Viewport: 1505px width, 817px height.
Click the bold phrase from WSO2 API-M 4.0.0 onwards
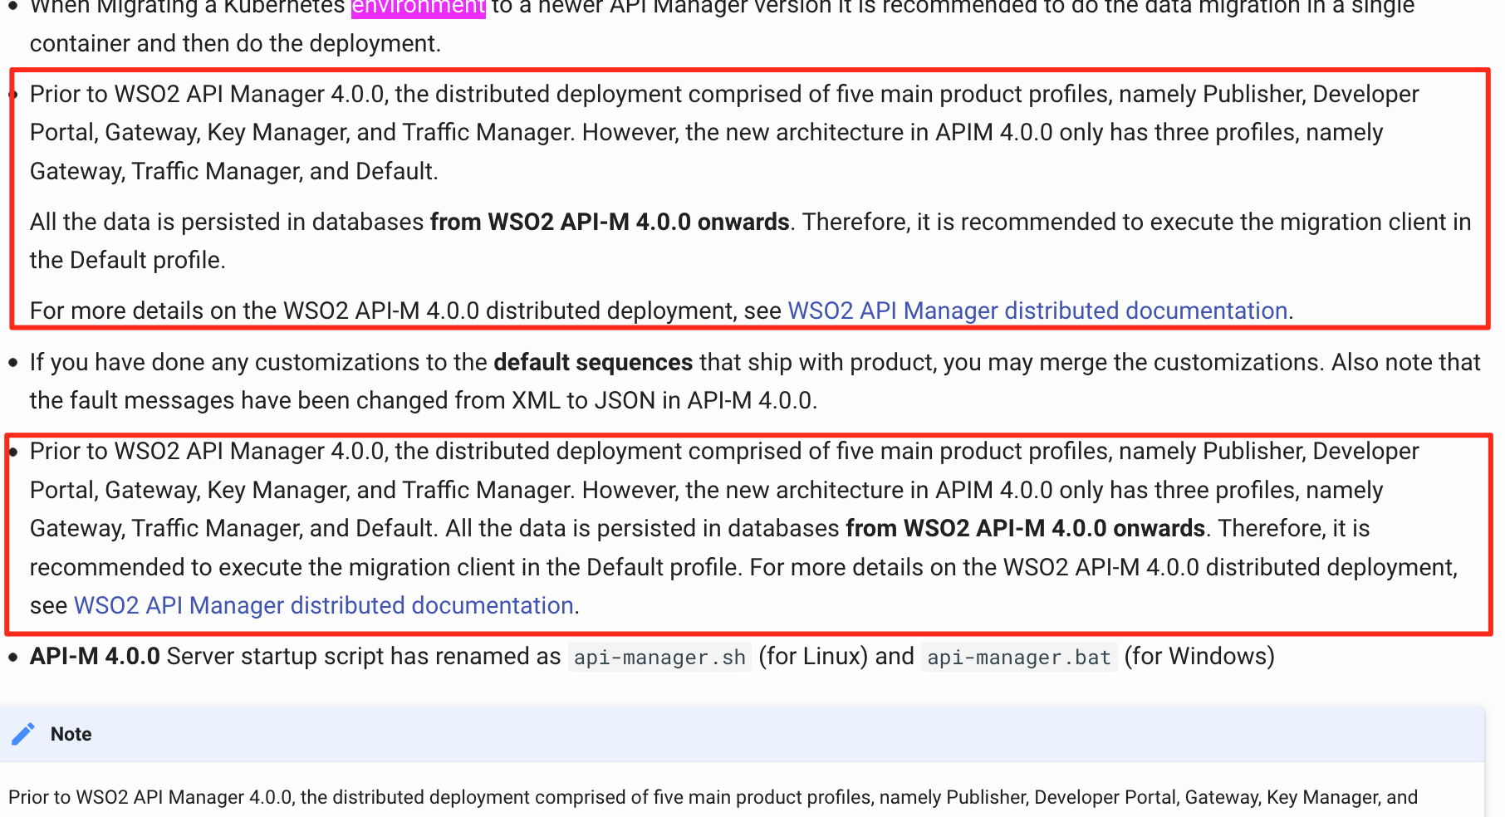(609, 222)
